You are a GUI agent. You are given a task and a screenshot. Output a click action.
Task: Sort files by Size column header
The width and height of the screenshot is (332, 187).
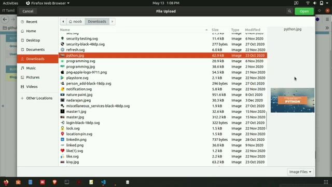click(215, 30)
